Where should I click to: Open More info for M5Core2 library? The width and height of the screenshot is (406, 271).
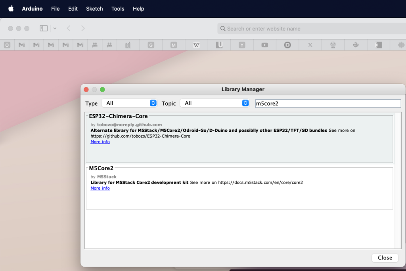pyautogui.click(x=100, y=188)
